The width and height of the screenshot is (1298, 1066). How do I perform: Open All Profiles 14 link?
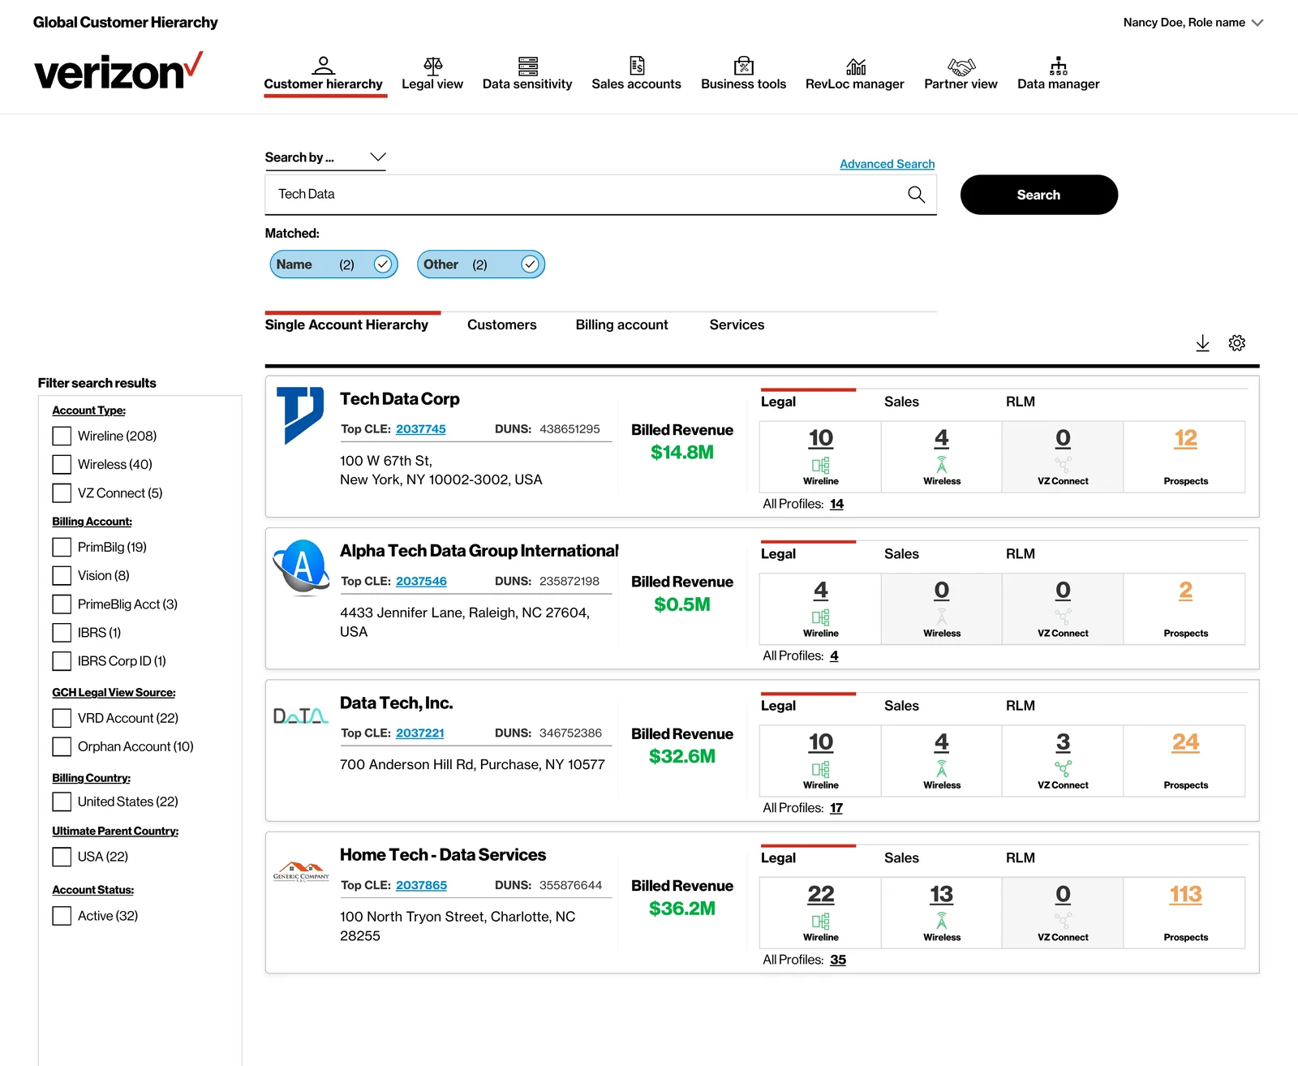[837, 505]
